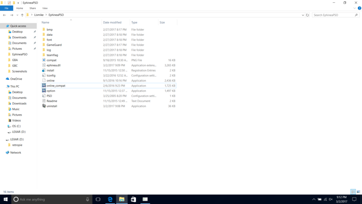The height and width of the screenshot is (204, 362).
Task: Select the data folder
Action: [49, 35]
